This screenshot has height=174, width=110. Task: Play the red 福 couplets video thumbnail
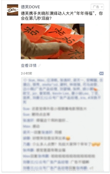53,41
